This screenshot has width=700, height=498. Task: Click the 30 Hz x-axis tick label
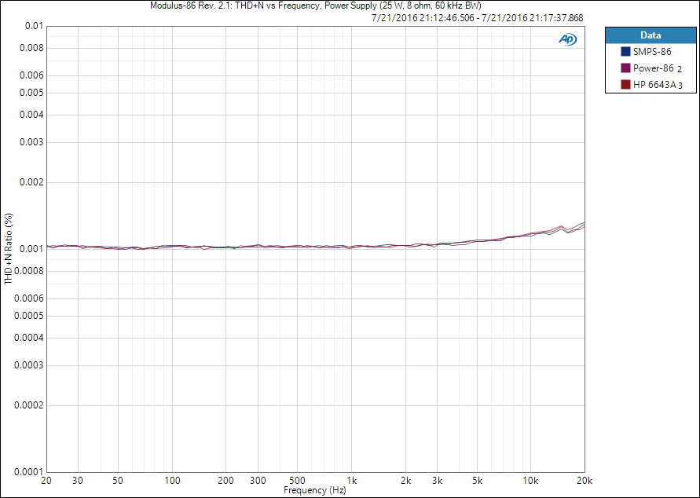pos(78,481)
